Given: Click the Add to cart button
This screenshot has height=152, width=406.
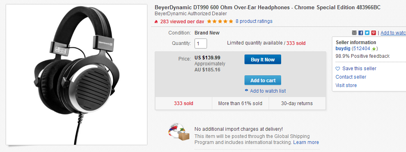Looking at the screenshot, I should [x=263, y=80].
